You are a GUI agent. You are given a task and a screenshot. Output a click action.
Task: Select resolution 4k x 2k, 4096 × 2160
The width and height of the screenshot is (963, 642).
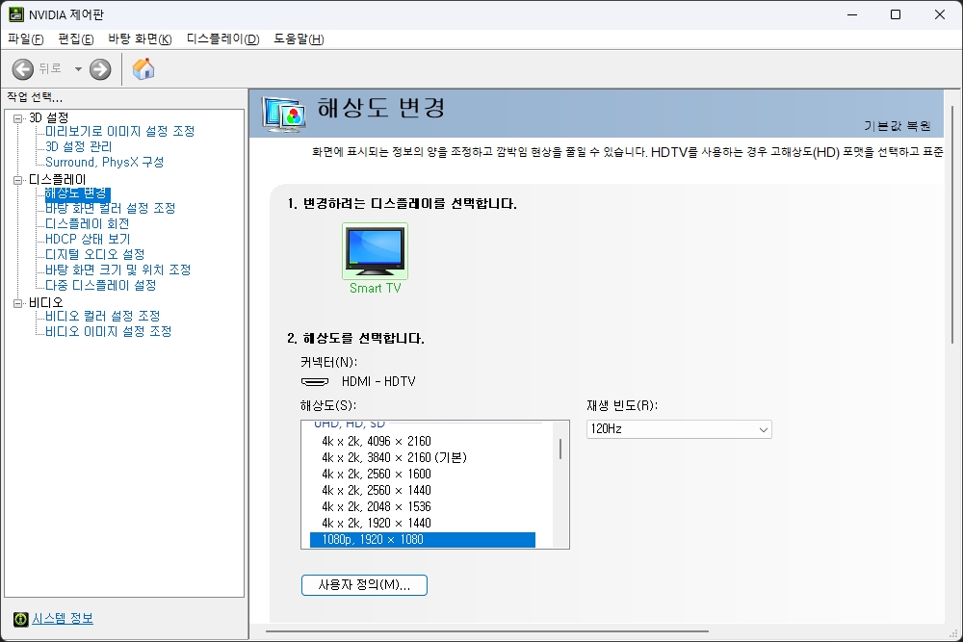(x=423, y=441)
